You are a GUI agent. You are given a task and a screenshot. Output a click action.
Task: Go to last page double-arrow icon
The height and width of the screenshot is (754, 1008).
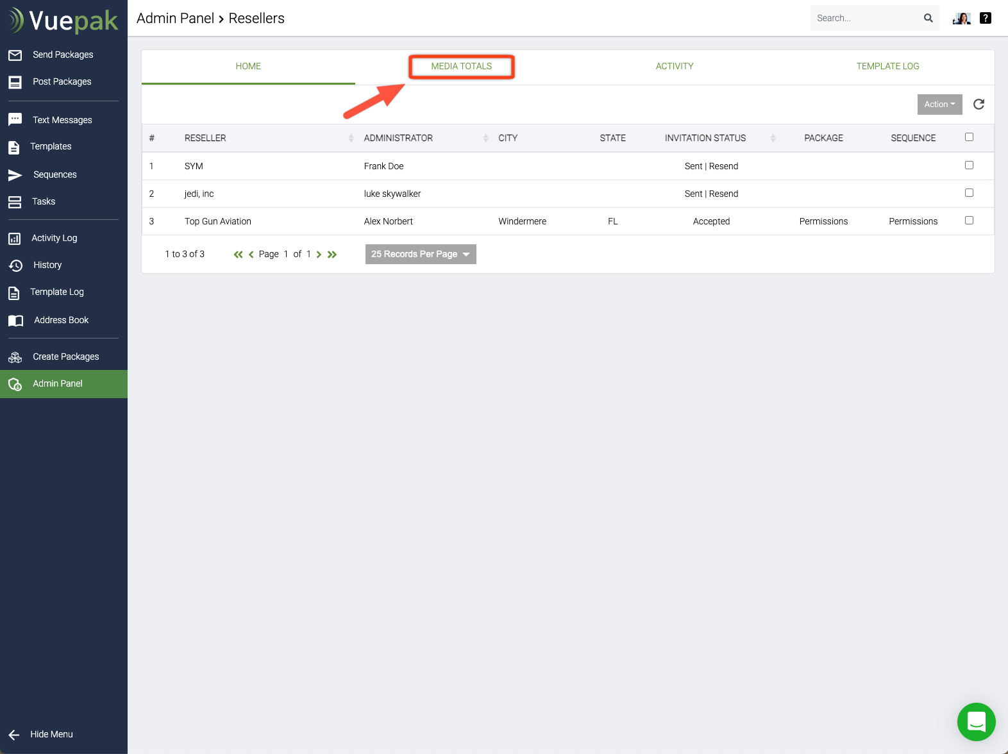(332, 255)
